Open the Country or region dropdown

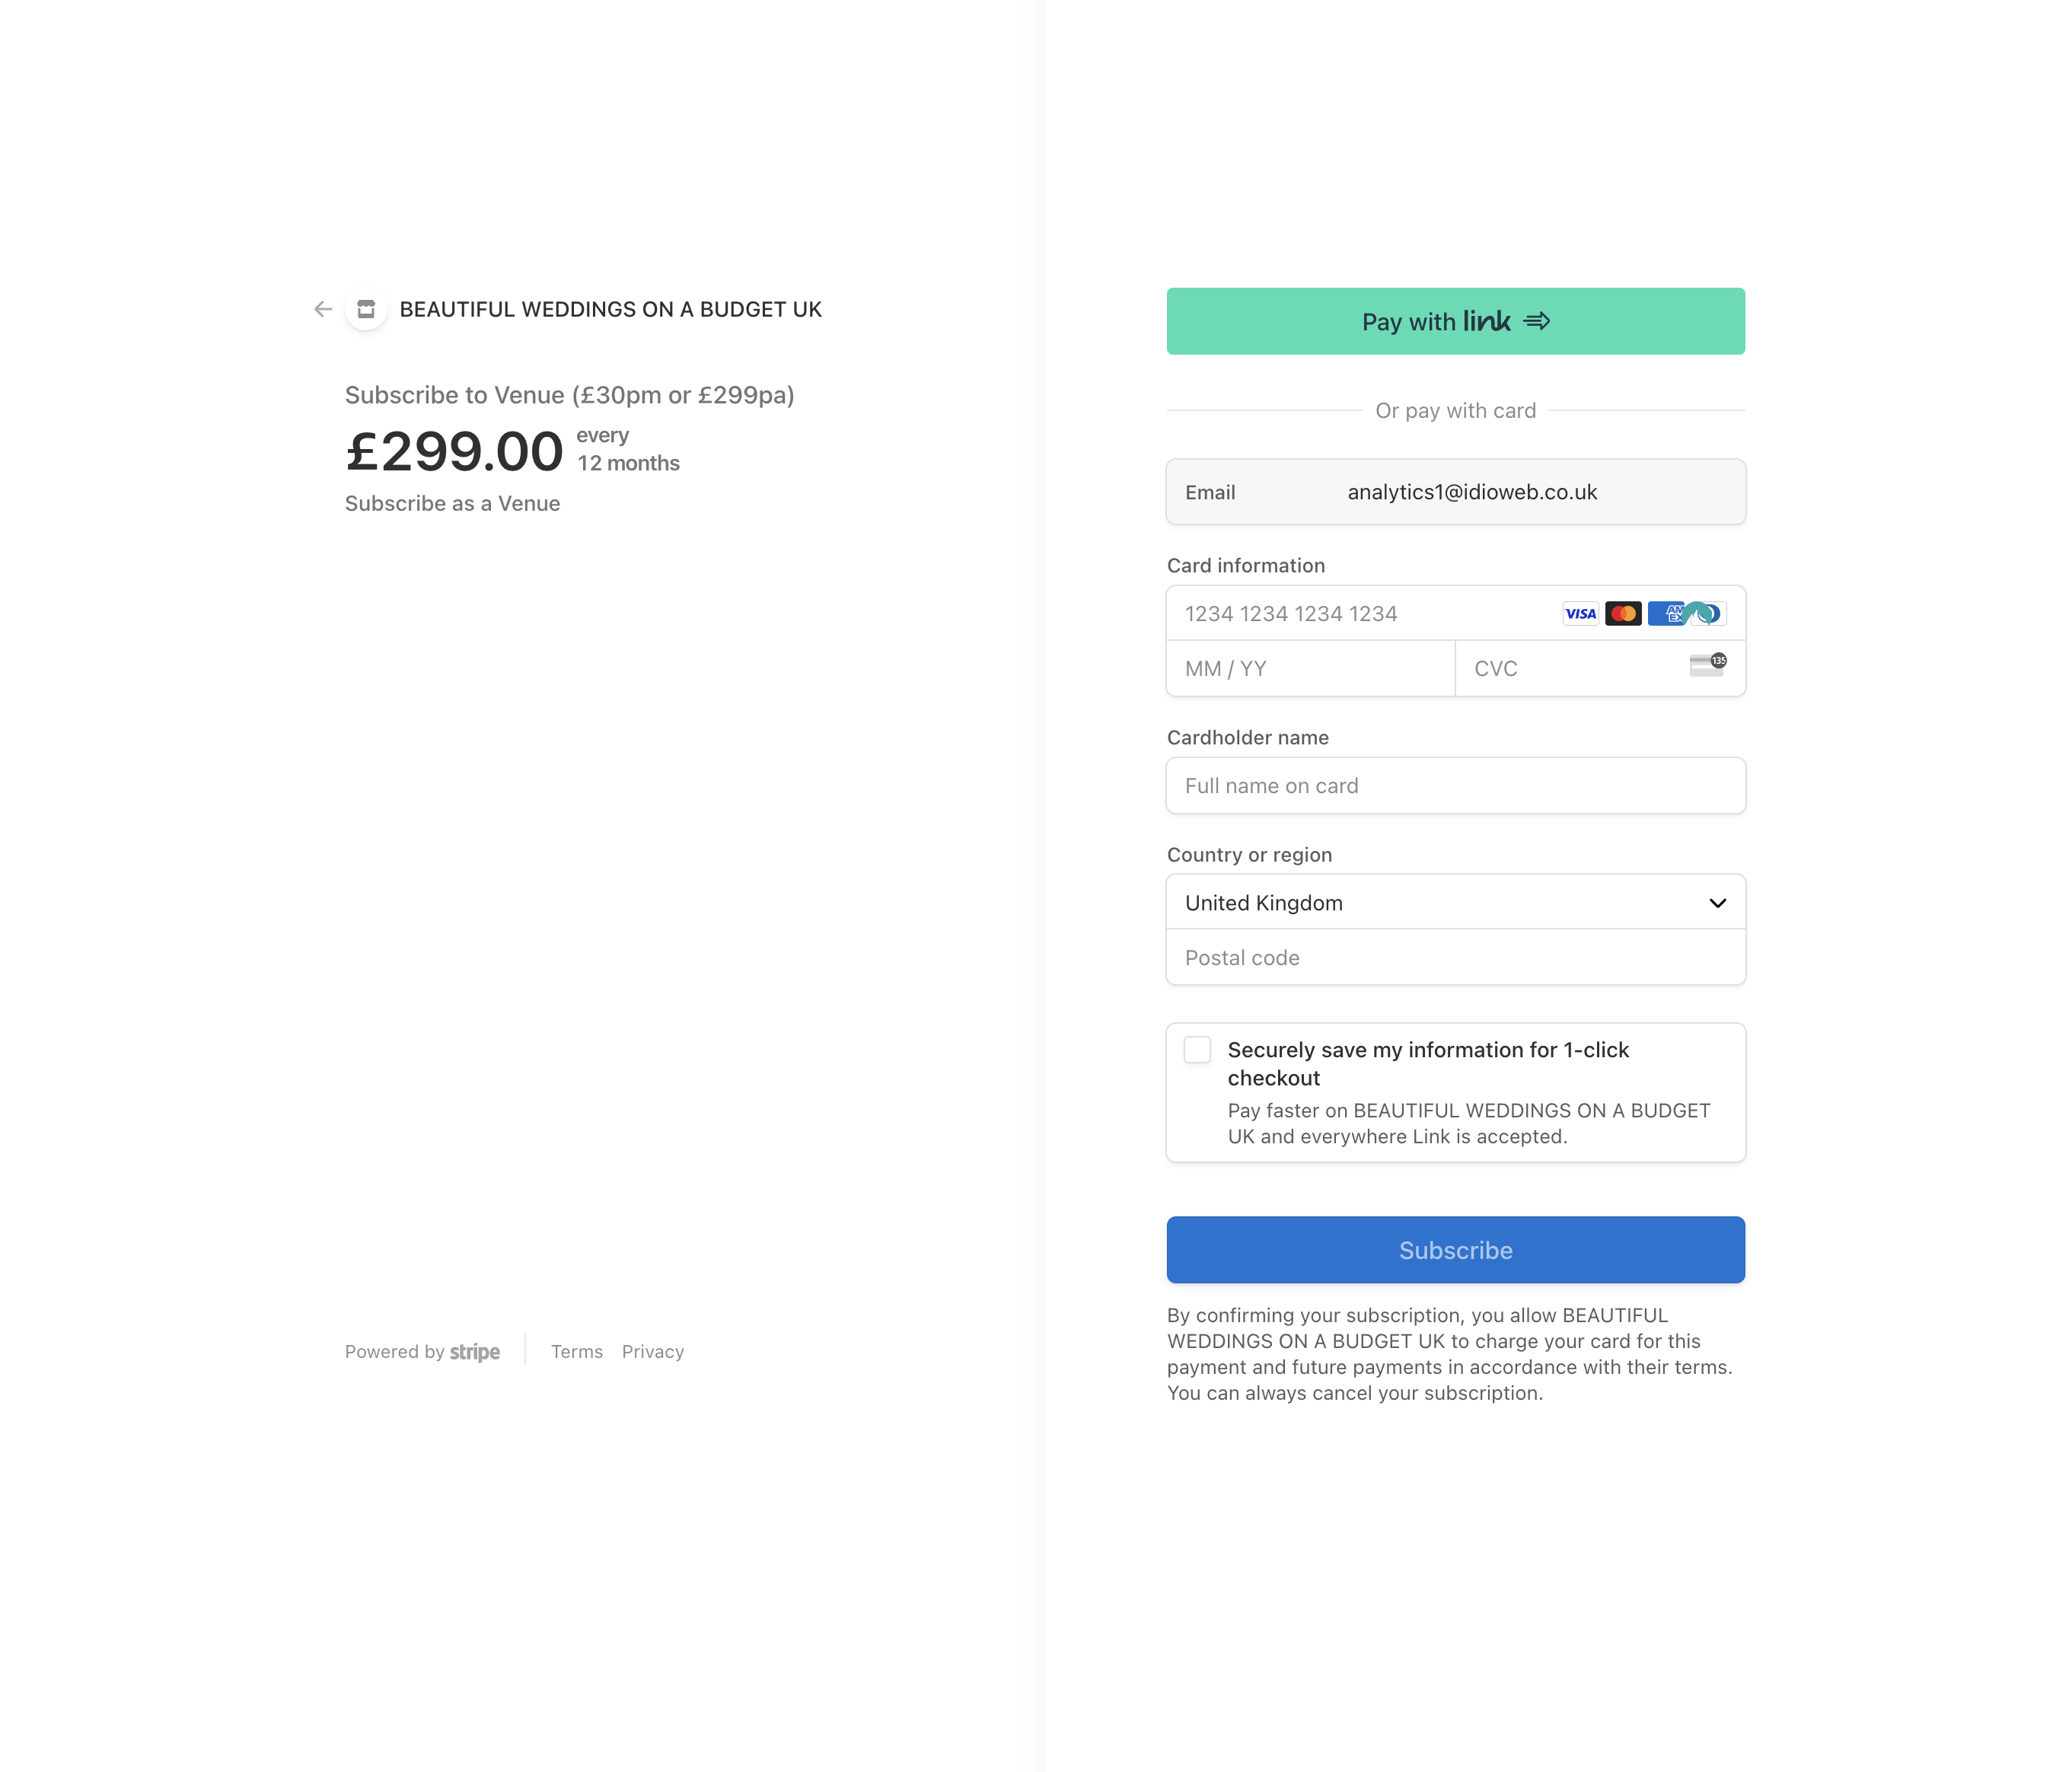pyautogui.click(x=1440, y=903)
